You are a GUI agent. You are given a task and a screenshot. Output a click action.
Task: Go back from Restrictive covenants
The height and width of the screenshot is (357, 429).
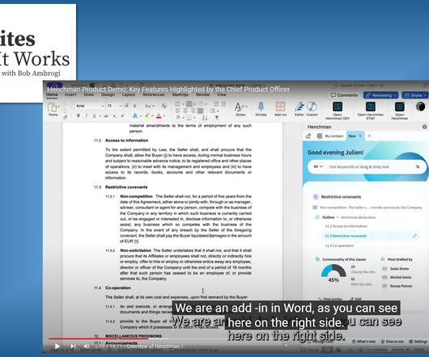pyautogui.click(x=316, y=196)
